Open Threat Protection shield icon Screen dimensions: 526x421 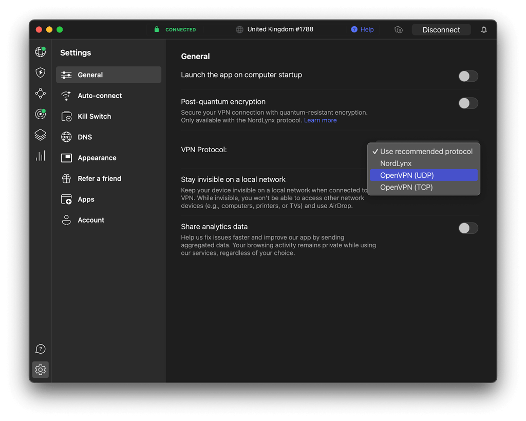[40, 72]
